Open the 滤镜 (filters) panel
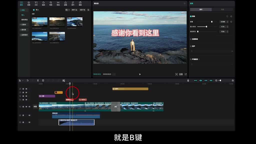The width and height of the screenshot is (256, 144). coord(65,3)
